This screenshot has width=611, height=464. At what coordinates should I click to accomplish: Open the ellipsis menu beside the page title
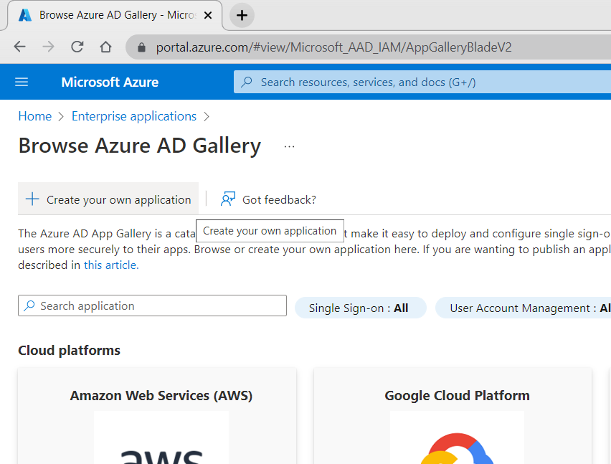[x=289, y=147]
